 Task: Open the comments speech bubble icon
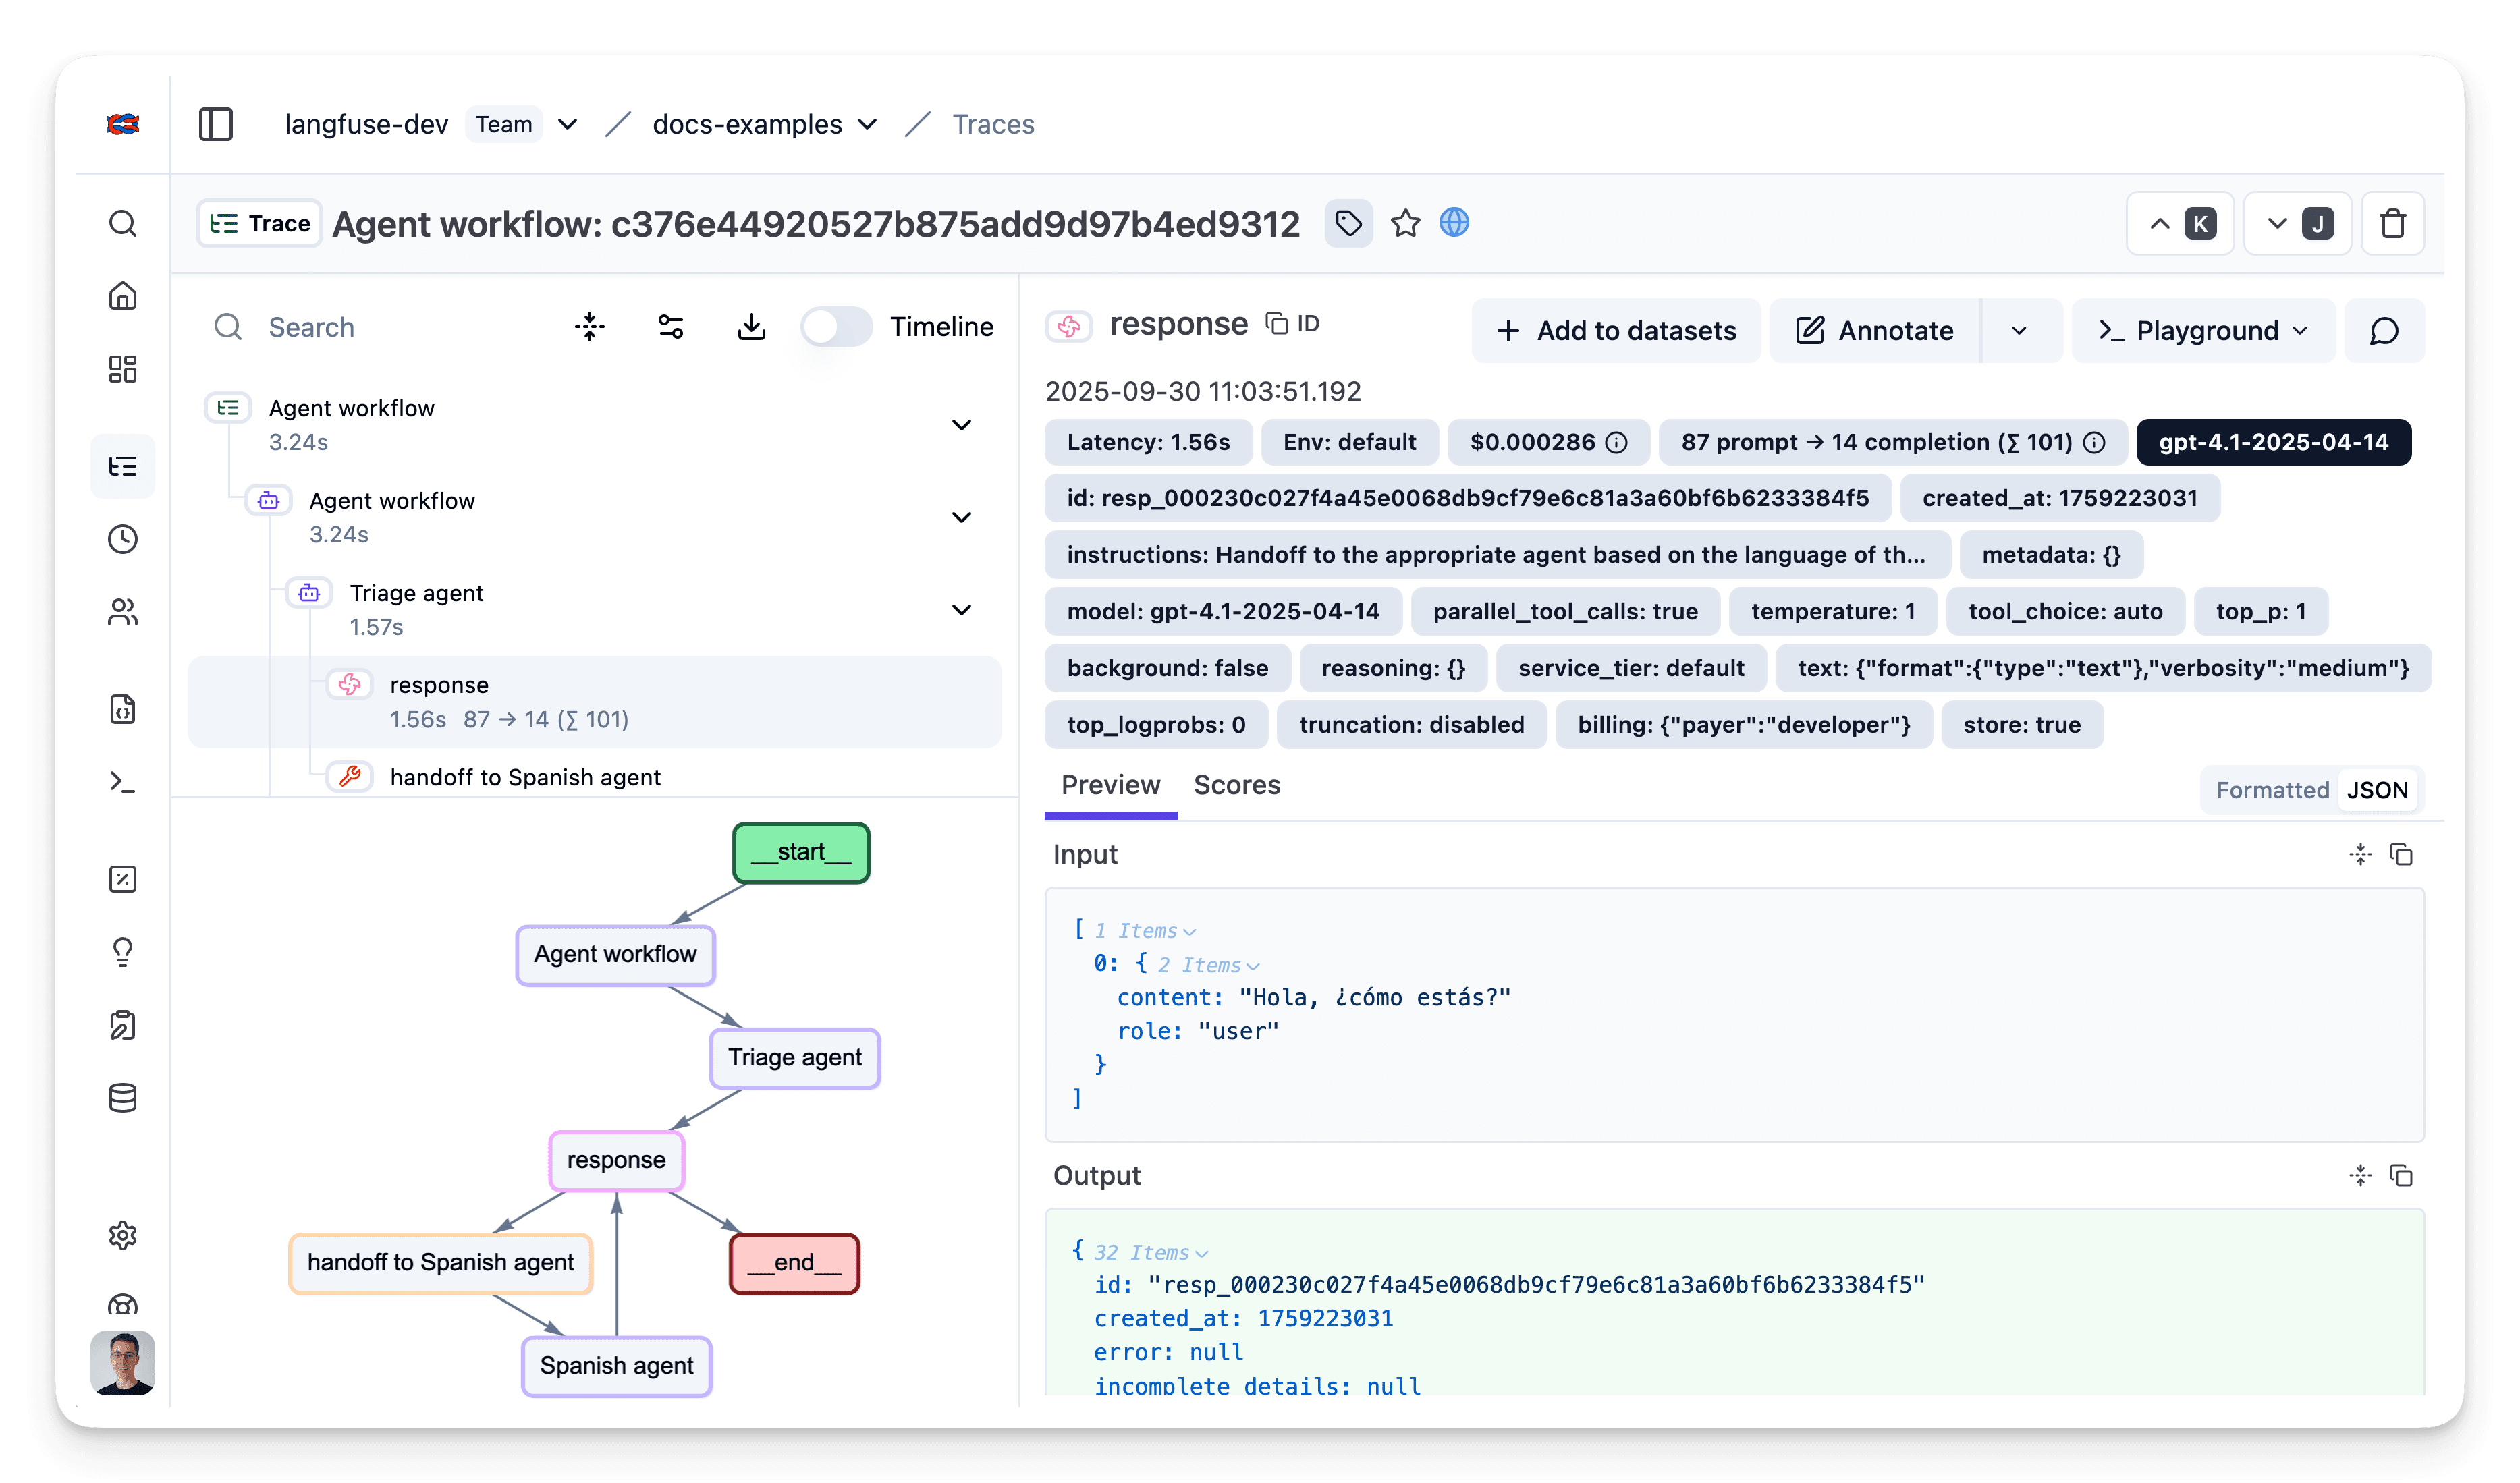pos(2385,330)
